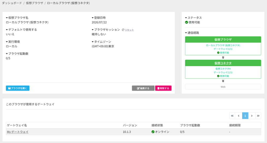Screen dimensions: 267x143
Task: Collapse the ブラウザ起動数 caret
Action: (7, 54)
